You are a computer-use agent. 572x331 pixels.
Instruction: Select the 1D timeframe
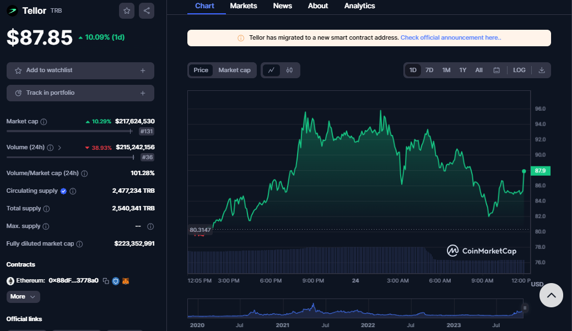point(413,70)
